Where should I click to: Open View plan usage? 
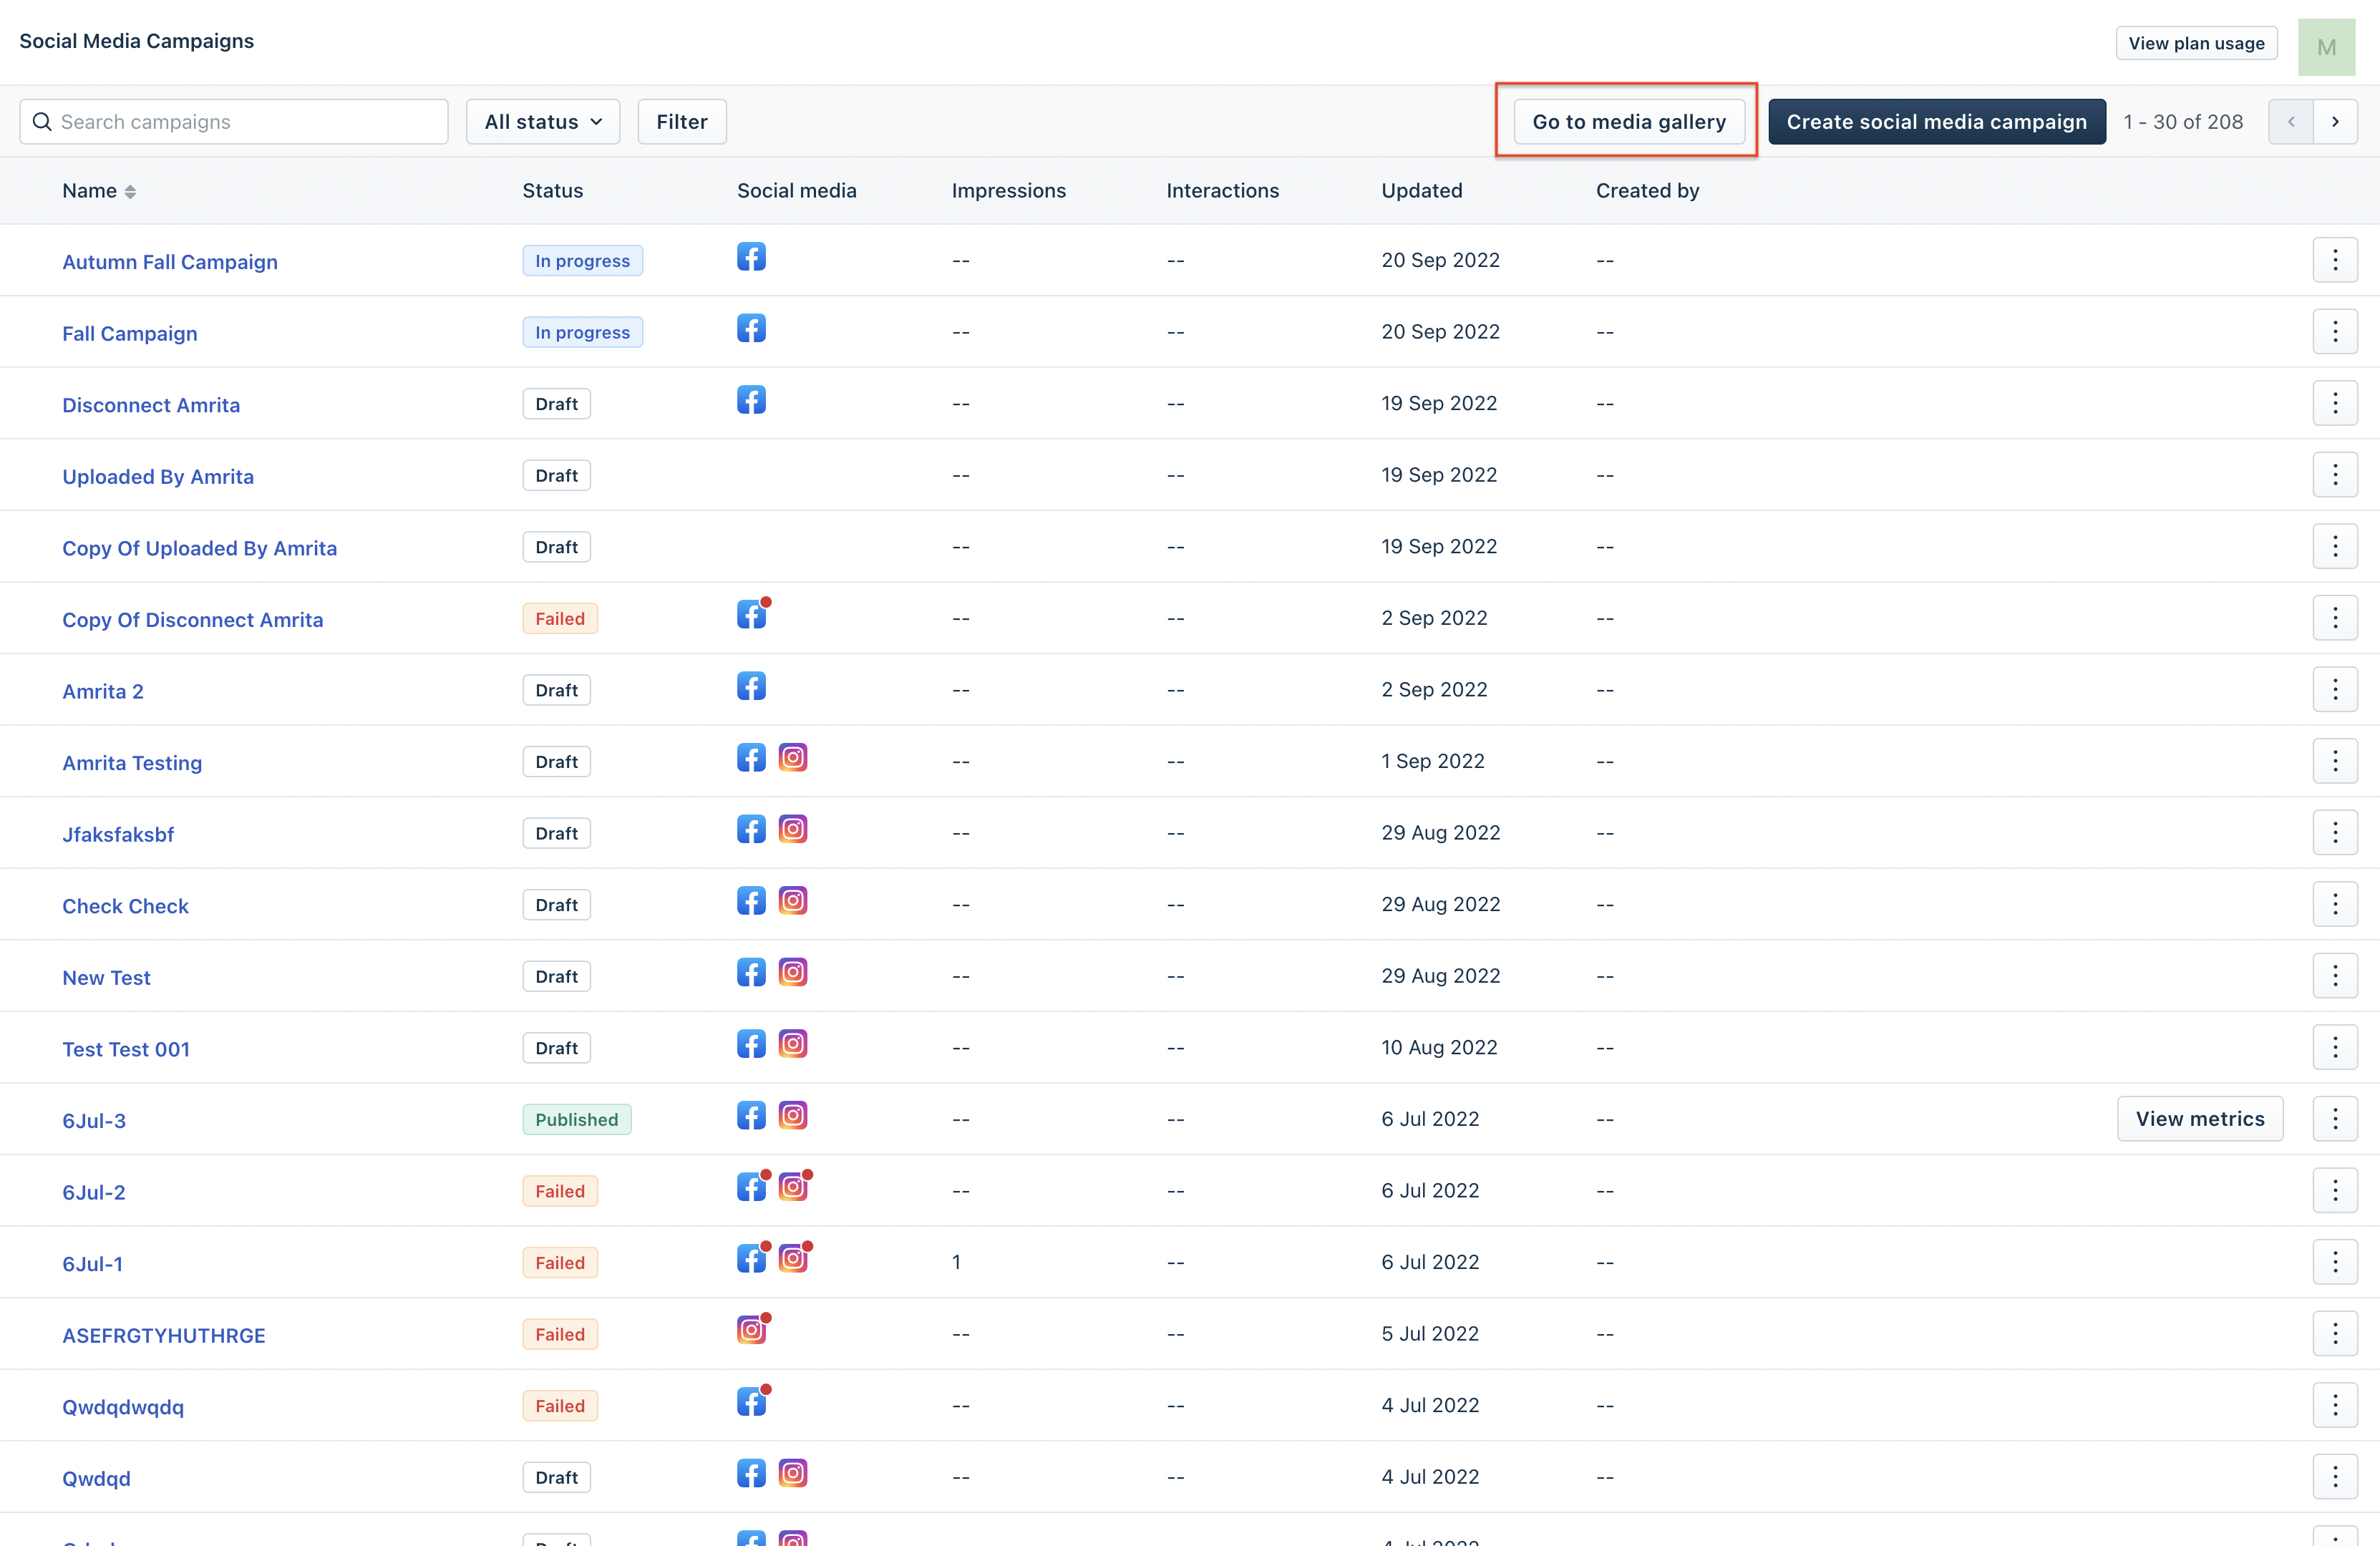tap(2195, 43)
